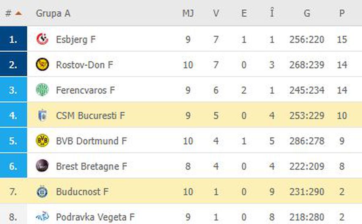Select the G goals column header
Viewport: 362px width, 224px height.
tap(307, 13)
